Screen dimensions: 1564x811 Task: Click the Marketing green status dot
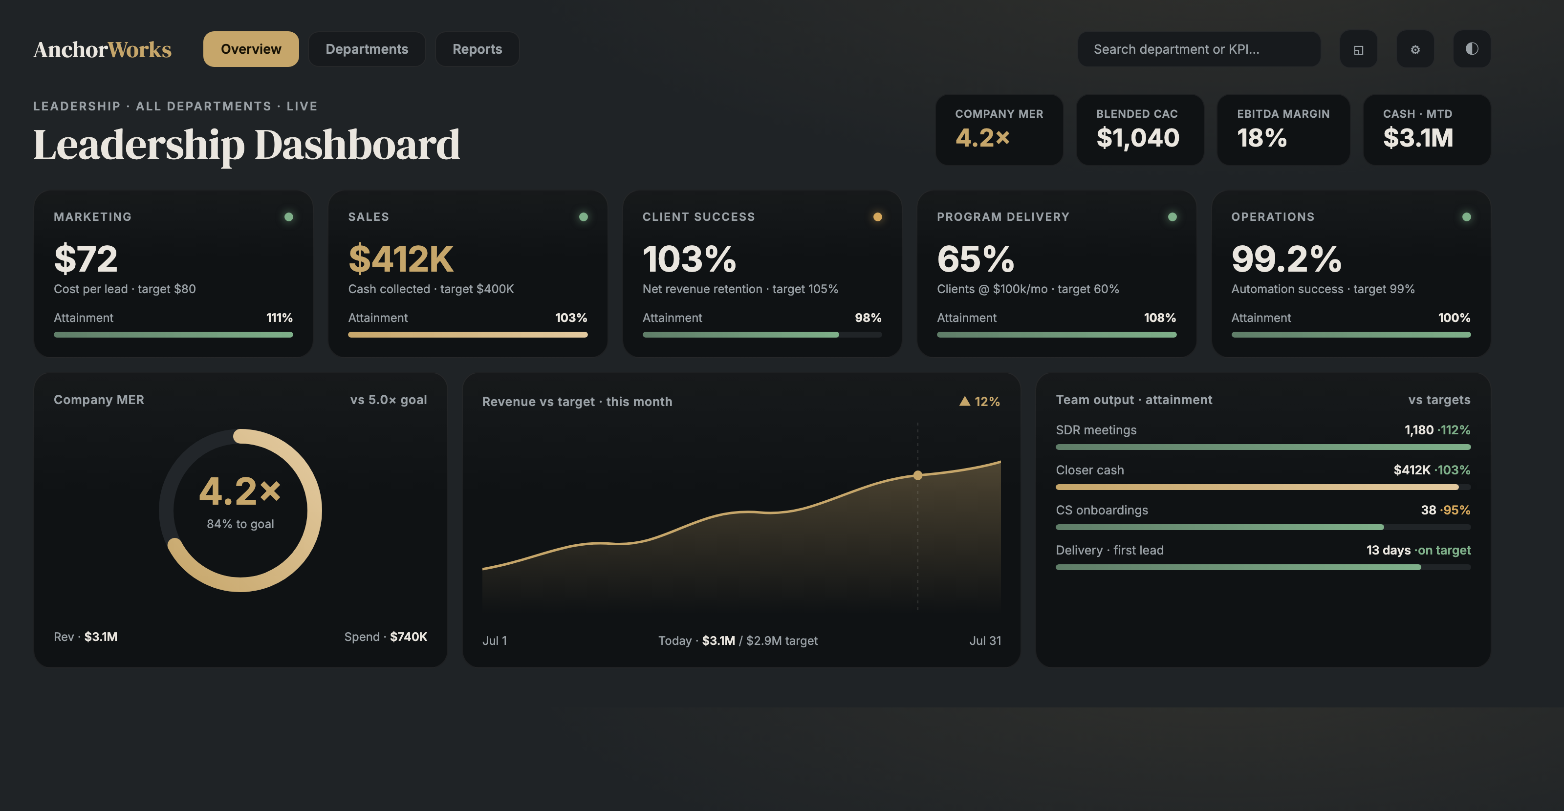[x=288, y=217]
